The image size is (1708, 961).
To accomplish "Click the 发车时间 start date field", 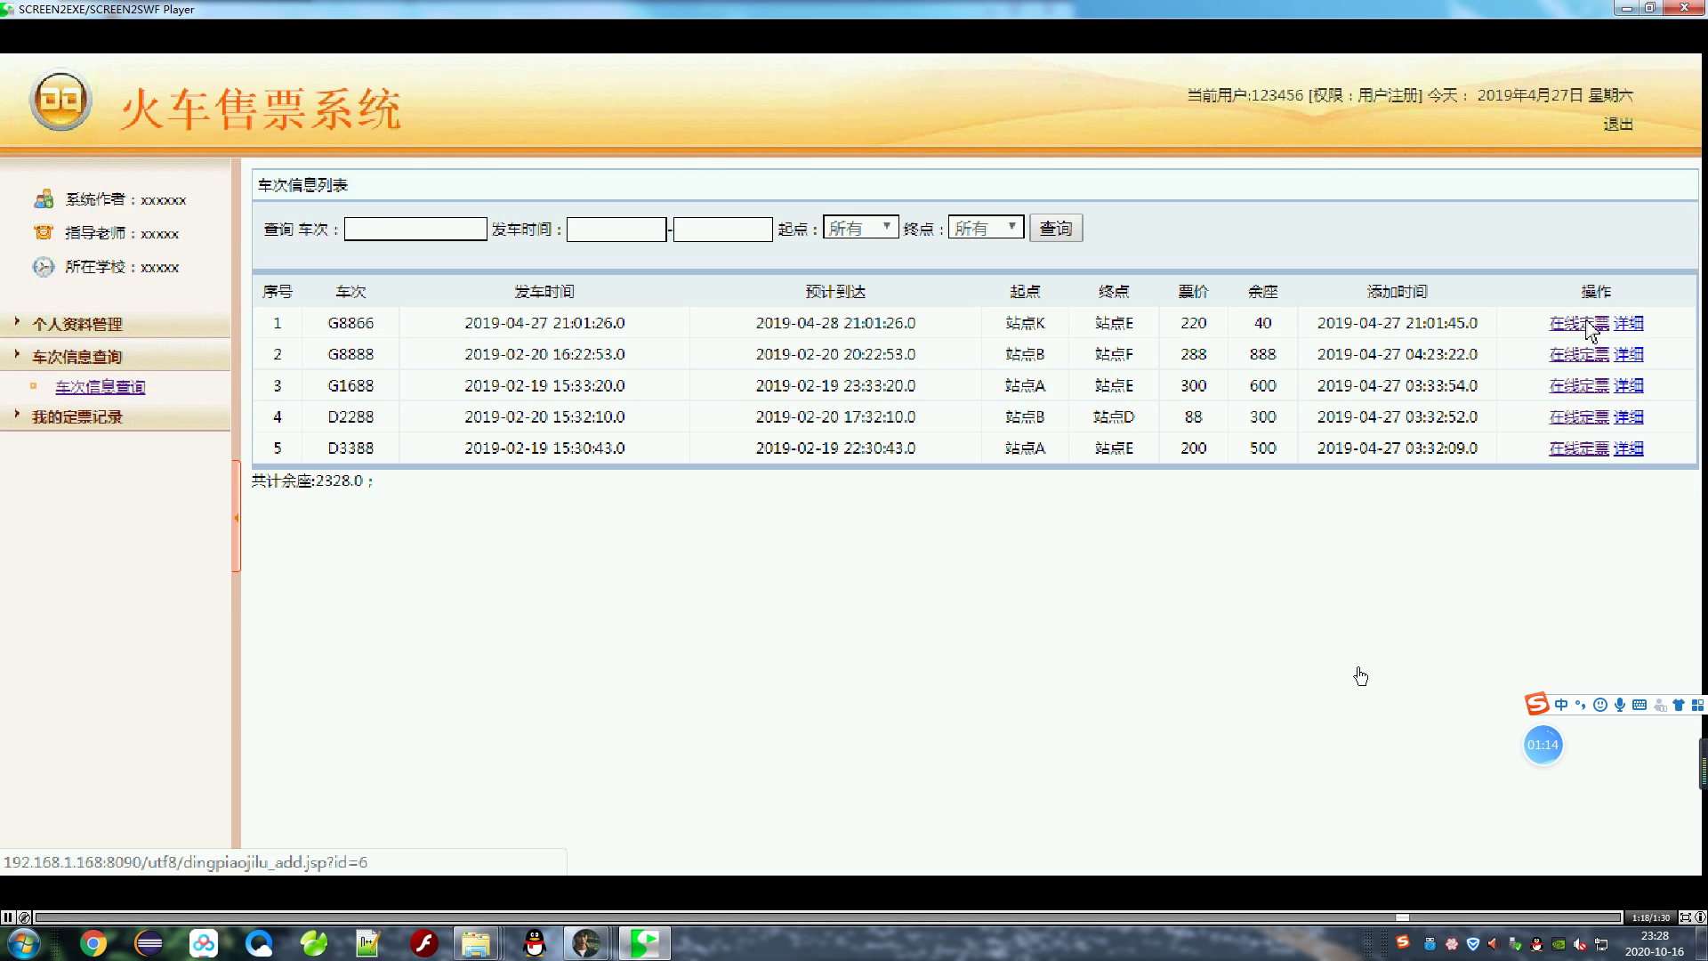I will (616, 230).
